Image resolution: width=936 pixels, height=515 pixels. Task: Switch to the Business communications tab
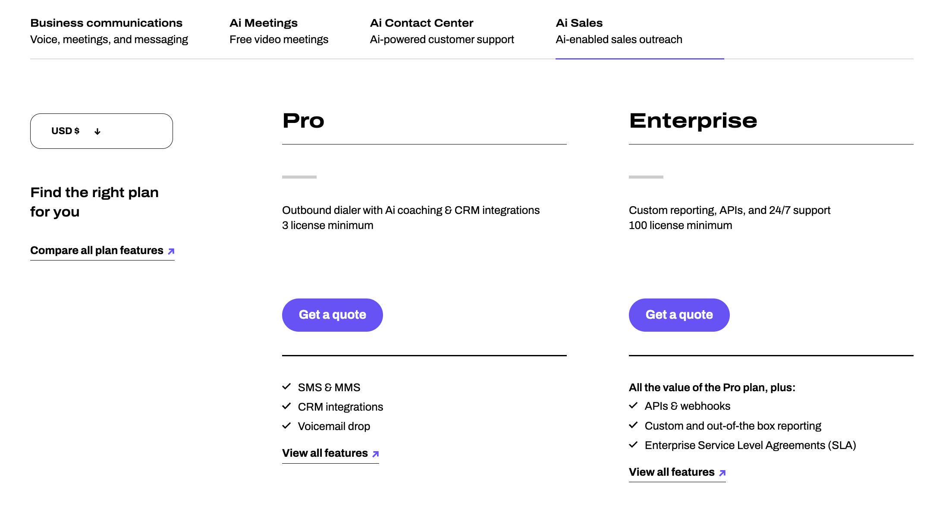coord(109,31)
